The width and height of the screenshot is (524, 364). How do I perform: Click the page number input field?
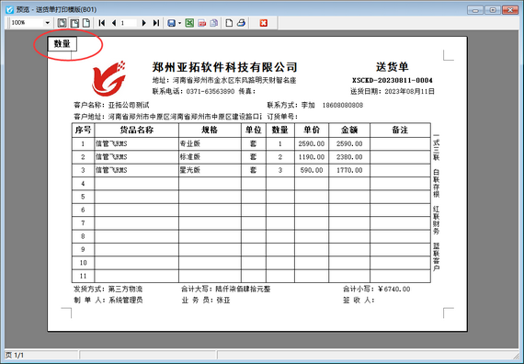coord(129,23)
